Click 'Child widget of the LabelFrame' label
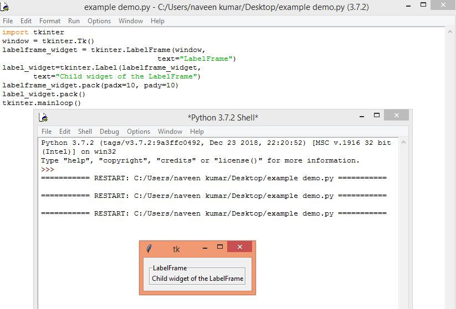The image size is (456, 309). [x=197, y=279]
